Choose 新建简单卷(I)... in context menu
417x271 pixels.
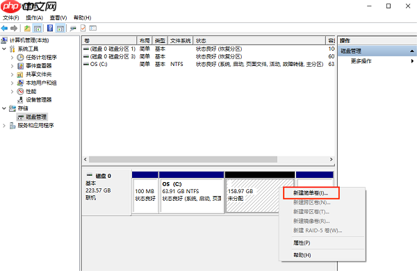(311, 193)
